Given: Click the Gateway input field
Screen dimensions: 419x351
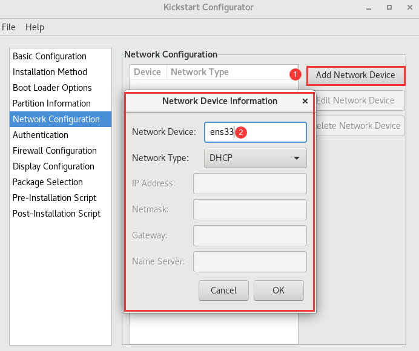Looking at the screenshot, I should (x=250, y=235).
